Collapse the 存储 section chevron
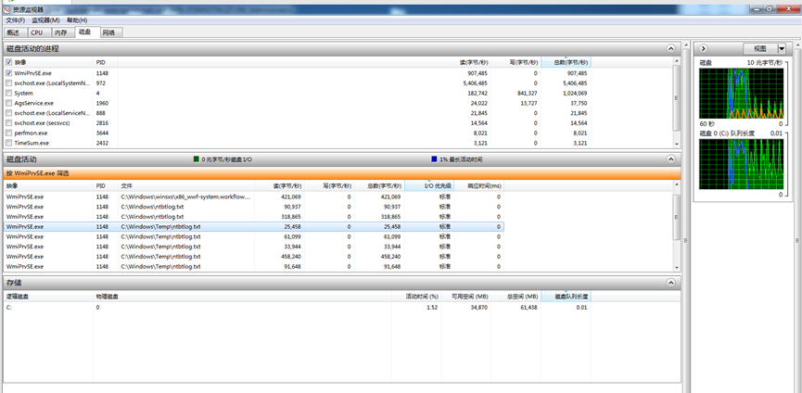The height and width of the screenshot is (393, 802). 671,282
